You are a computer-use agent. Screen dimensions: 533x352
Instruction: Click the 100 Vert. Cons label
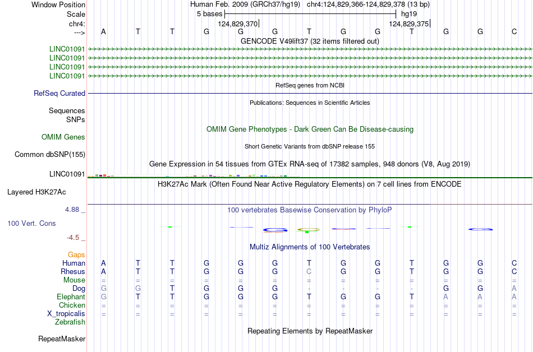pyautogui.click(x=31, y=223)
